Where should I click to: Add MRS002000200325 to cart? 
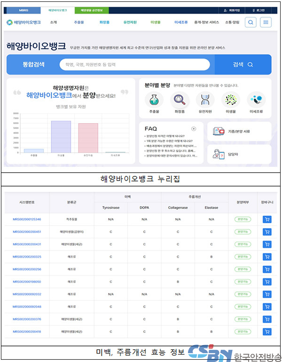coord(267,257)
